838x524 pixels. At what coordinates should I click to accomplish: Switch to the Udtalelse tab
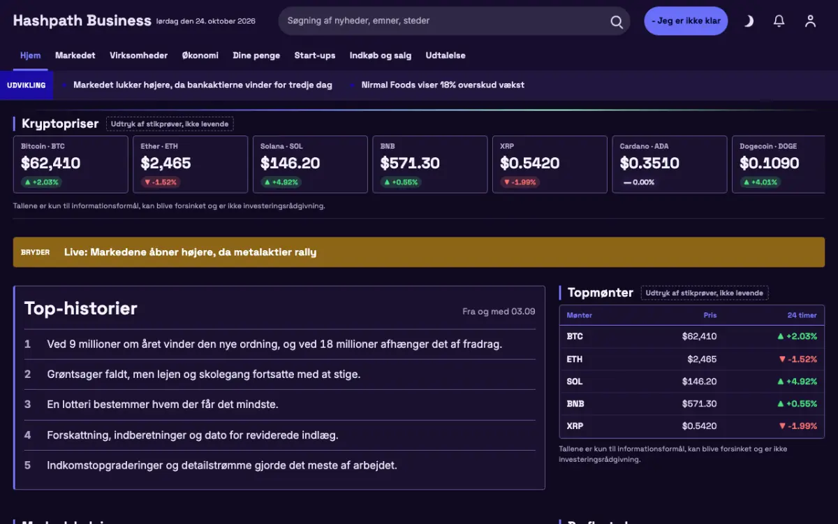pos(446,55)
